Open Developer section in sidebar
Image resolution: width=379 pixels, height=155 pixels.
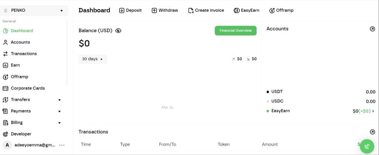[21, 134]
